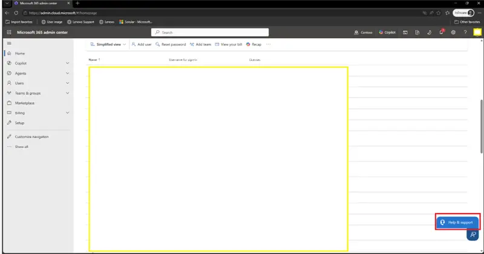
Task: Click Username for sign-in column header
Action: click(x=183, y=60)
